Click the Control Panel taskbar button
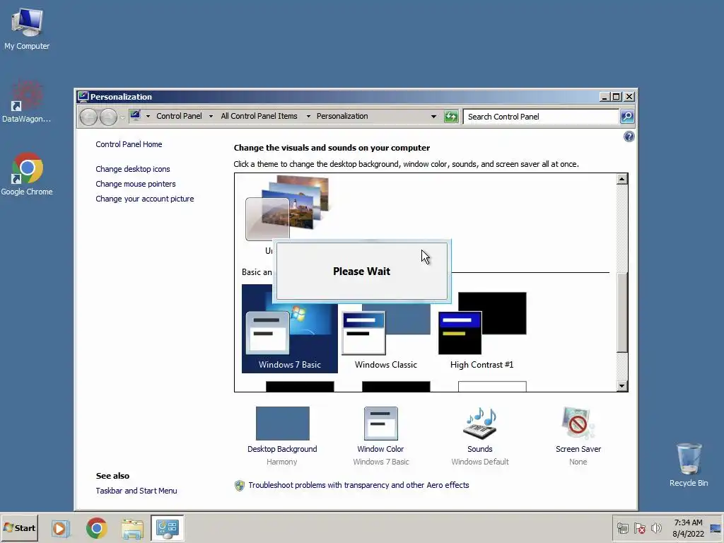724x543 pixels. [x=167, y=528]
